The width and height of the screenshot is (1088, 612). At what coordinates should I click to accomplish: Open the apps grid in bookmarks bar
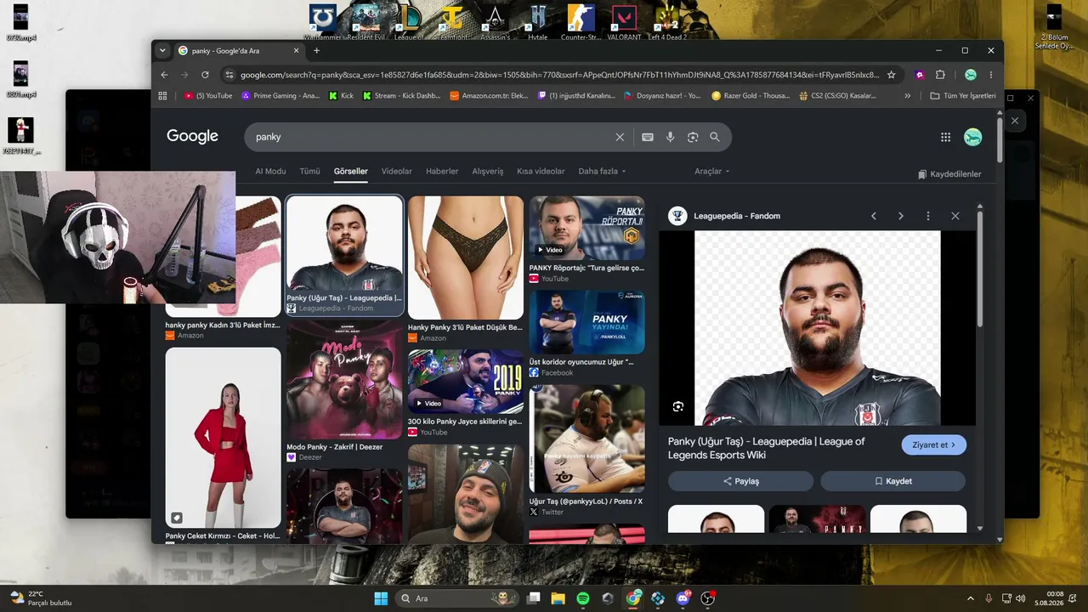(x=163, y=96)
